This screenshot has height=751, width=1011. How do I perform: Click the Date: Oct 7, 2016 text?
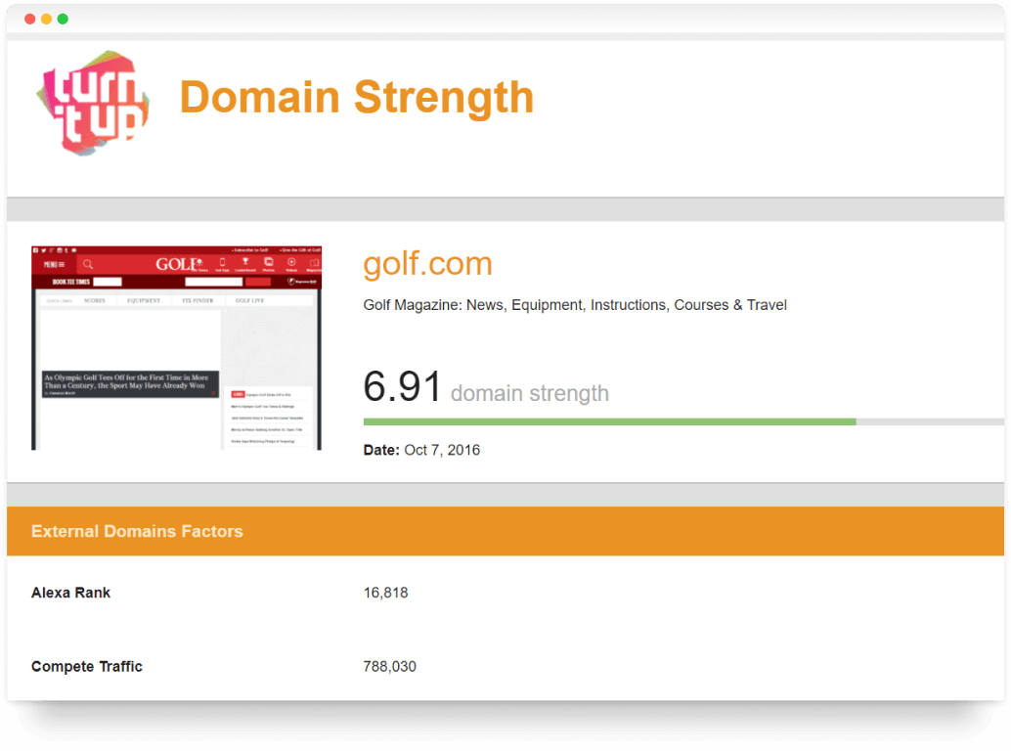[x=421, y=450]
